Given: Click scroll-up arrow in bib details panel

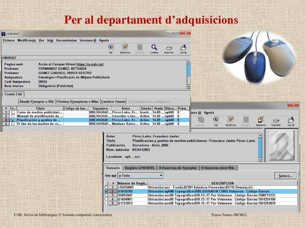Looking at the screenshot, I should tap(260, 135).
